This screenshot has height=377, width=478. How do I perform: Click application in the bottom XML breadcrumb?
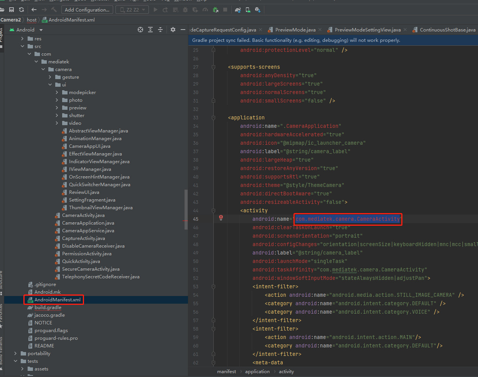pos(257,371)
